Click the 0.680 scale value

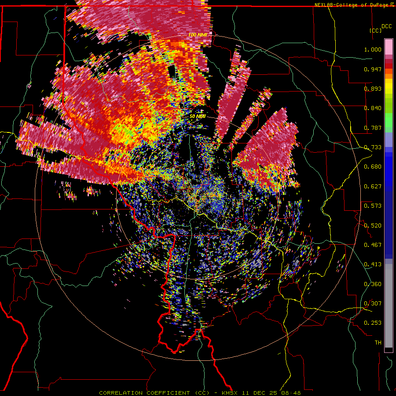pyautogui.click(x=373, y=167)
